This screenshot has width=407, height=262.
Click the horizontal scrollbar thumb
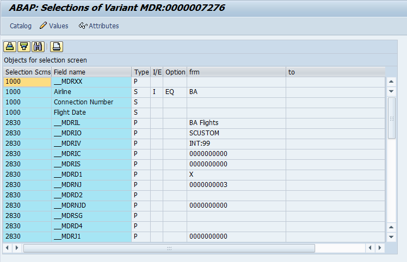click(169, 248)
